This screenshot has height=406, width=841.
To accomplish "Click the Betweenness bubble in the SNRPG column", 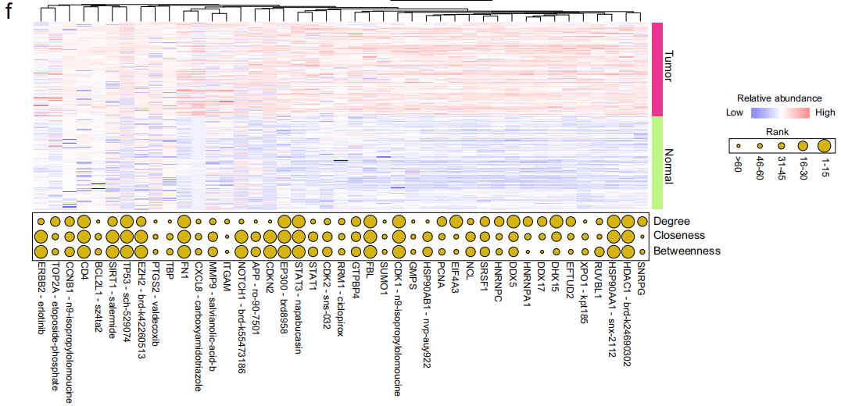I will point(642,251).
